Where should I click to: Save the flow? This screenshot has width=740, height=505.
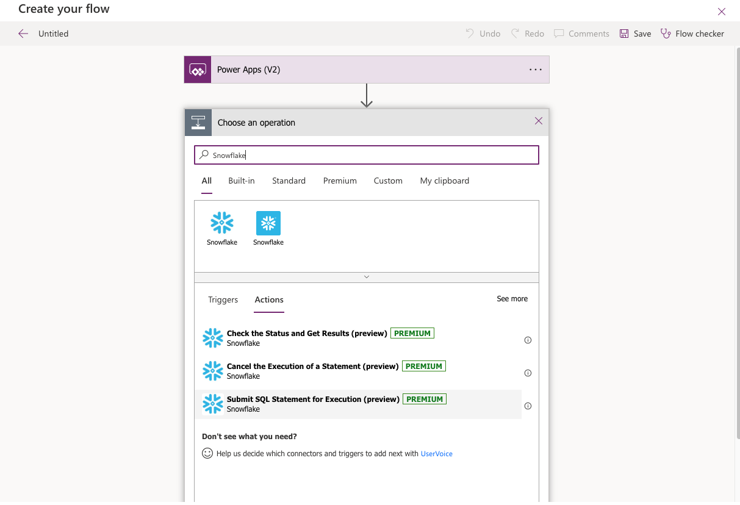coord(636,34)
